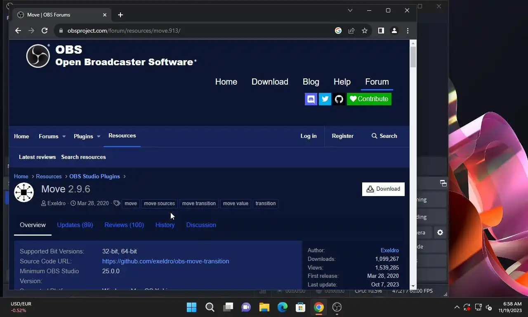Open the Resources nav item
The image size is (528, 317).
122,136
